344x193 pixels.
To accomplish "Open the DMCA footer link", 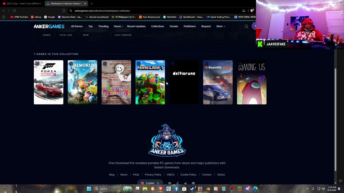I will (171, 175).
